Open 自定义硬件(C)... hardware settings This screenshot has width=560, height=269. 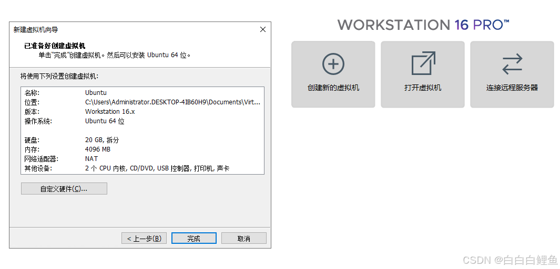click(64, 189)
